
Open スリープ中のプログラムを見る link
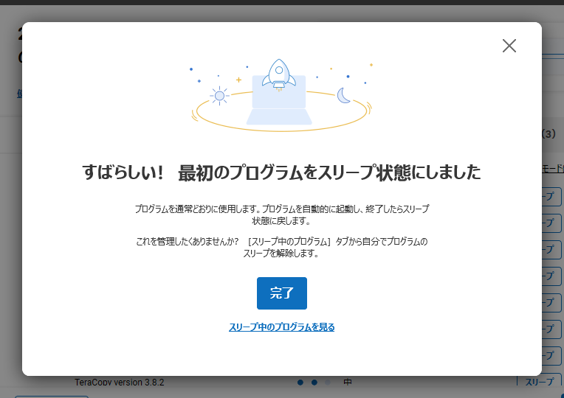pyautogui.click(x=282, y=327)
